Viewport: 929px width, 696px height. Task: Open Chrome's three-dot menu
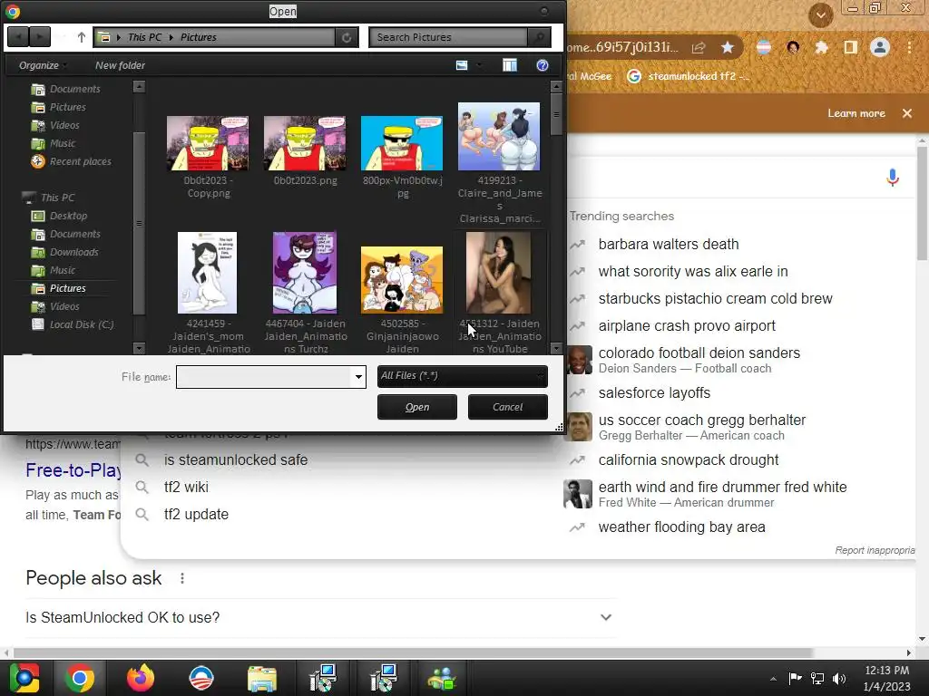coord(909,47)
